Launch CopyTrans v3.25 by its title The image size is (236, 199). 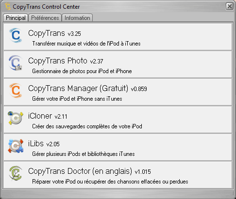[54, 33]
